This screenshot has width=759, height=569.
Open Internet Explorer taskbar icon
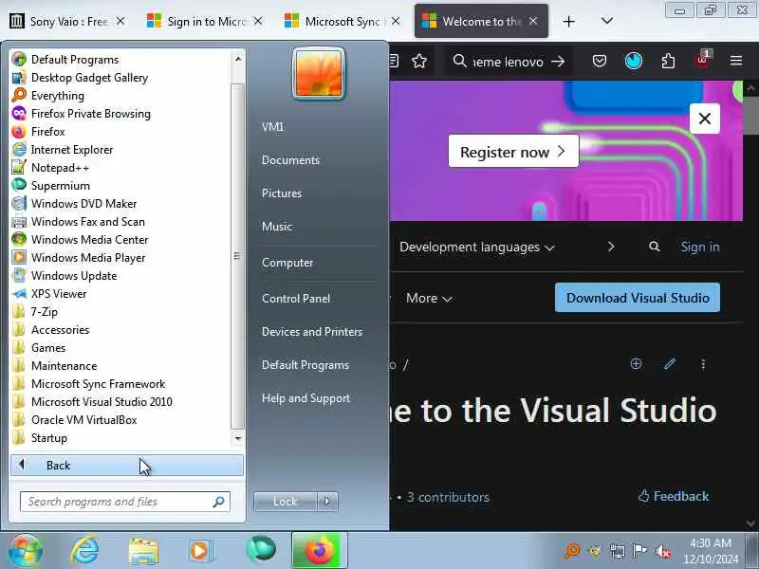click(84, 551)
